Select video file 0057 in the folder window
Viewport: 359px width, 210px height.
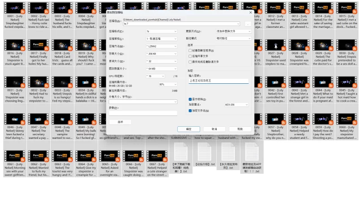click(x=276, y=126)
